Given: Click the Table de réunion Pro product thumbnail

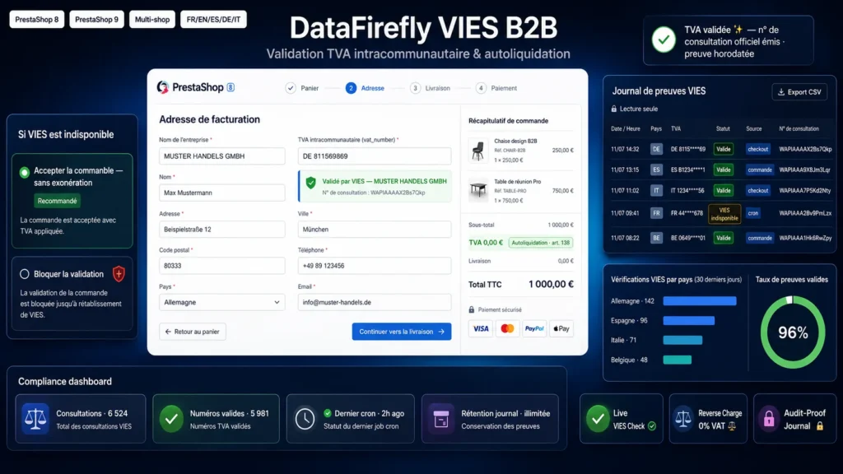Looking at the screenshot, I should click(x=477, y=190).
